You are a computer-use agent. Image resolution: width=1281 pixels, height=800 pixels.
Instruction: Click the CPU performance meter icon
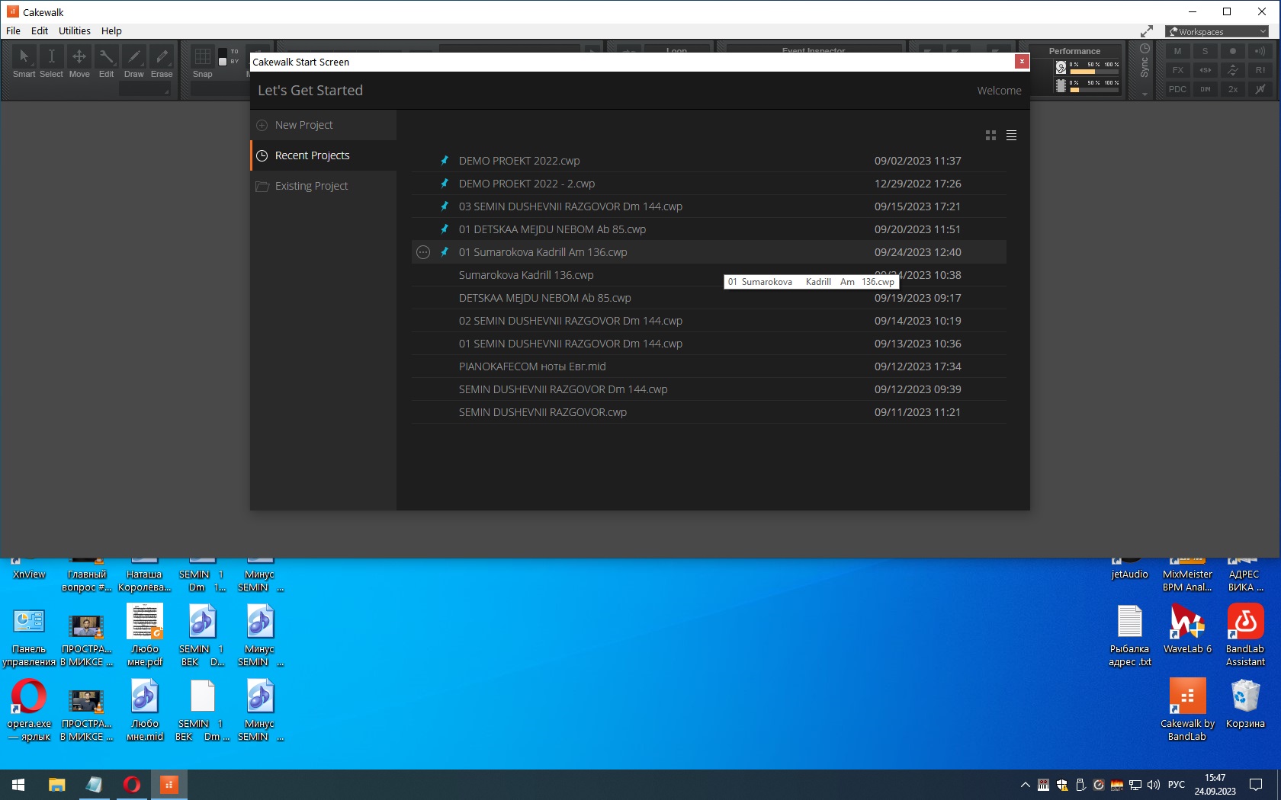[x=1061, y=86]
